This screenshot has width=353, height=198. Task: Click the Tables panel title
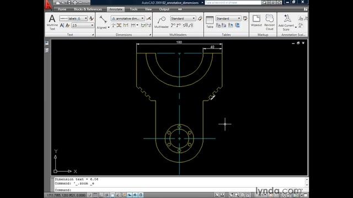226,35
